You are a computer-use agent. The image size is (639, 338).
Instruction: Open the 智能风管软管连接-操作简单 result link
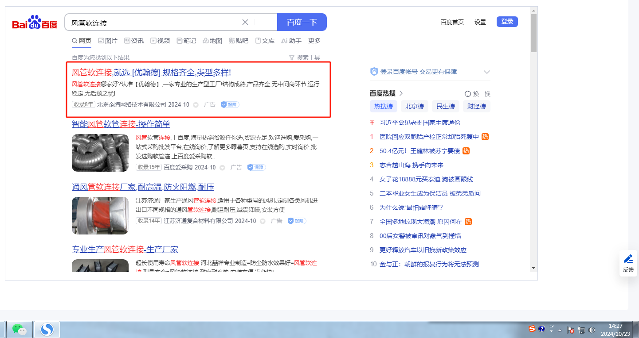pos(121,124)
